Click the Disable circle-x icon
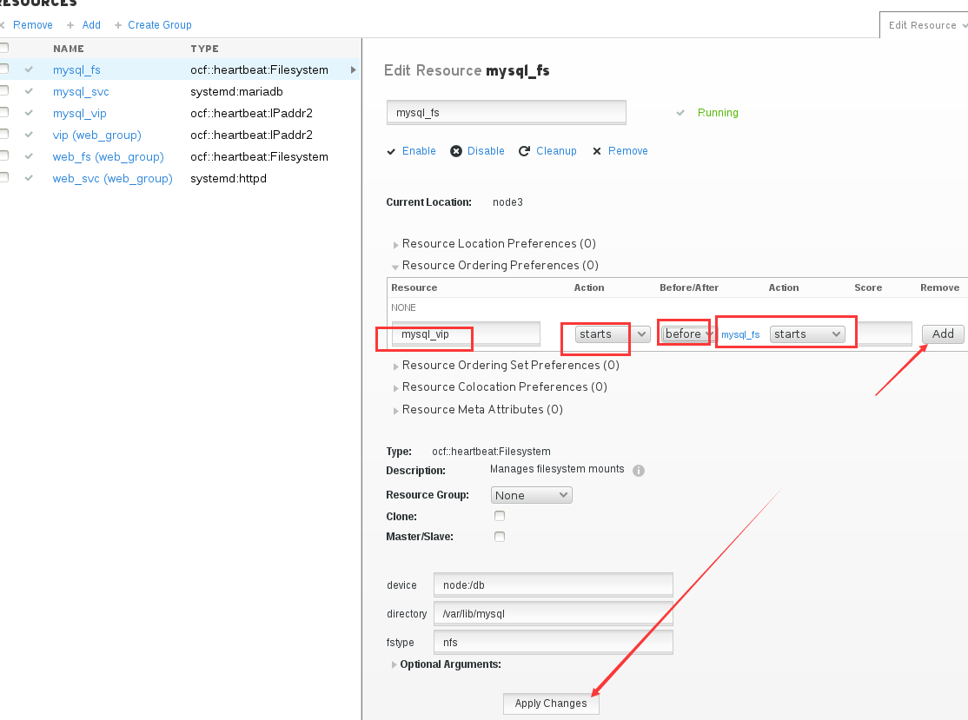 click(455, 151)
